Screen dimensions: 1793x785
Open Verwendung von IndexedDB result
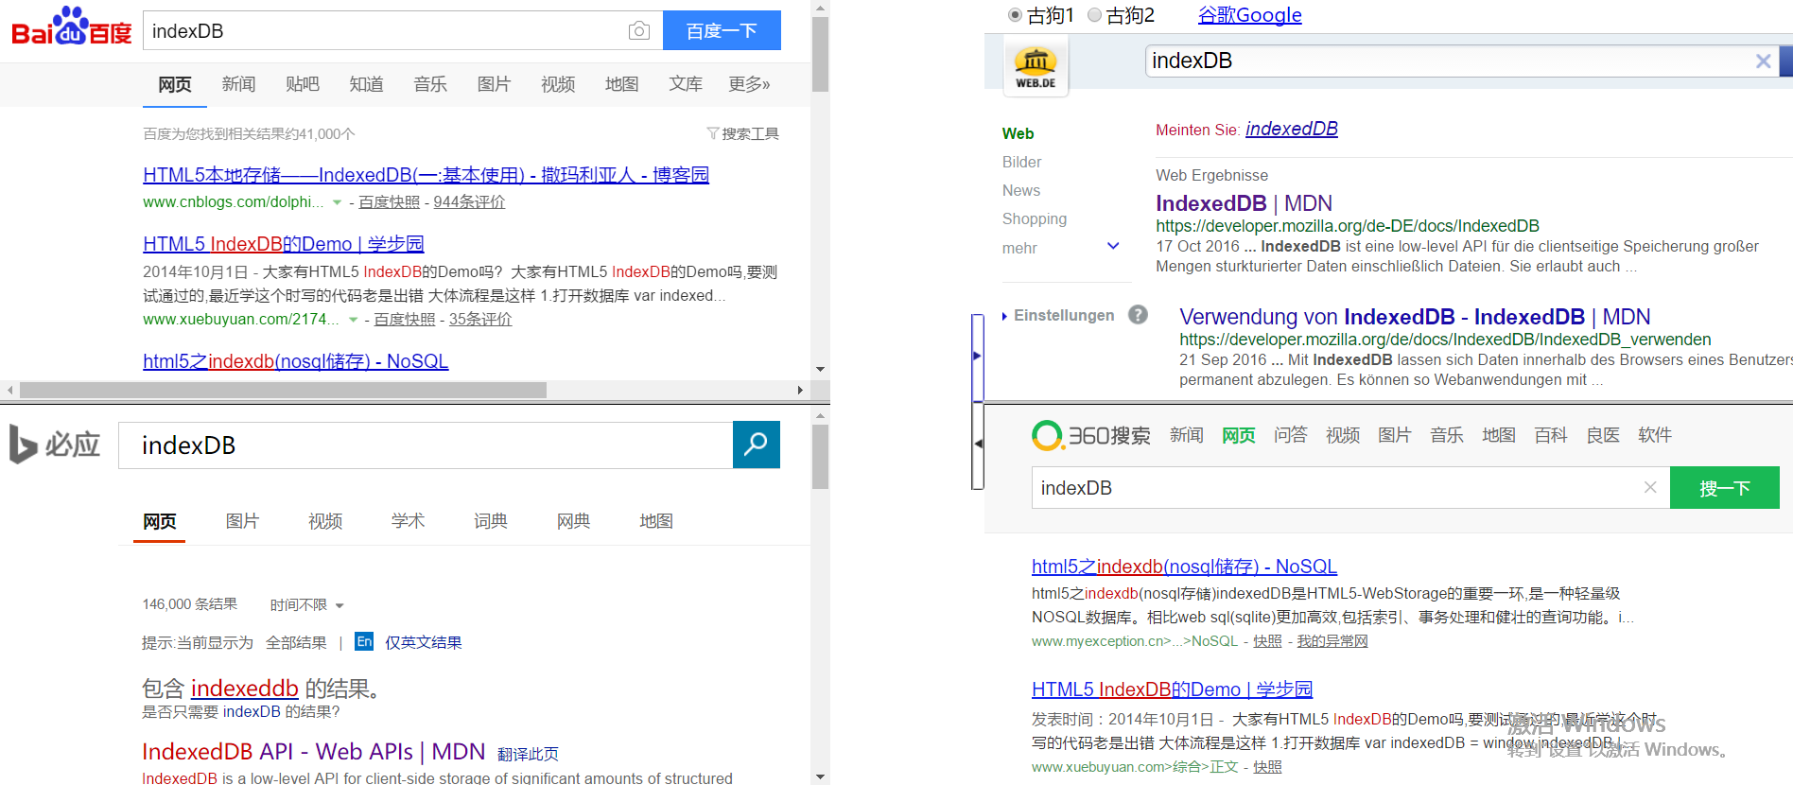click(1415, 317)
